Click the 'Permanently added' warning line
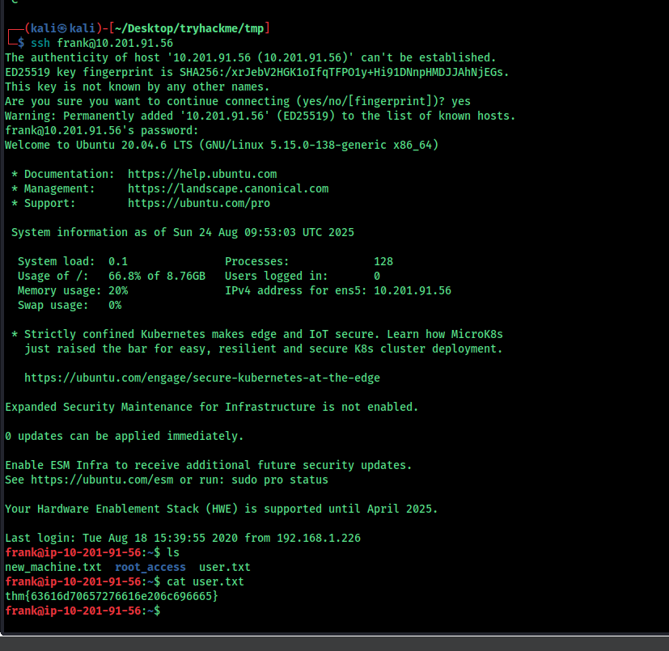669x651 pixels. point(260,116)
